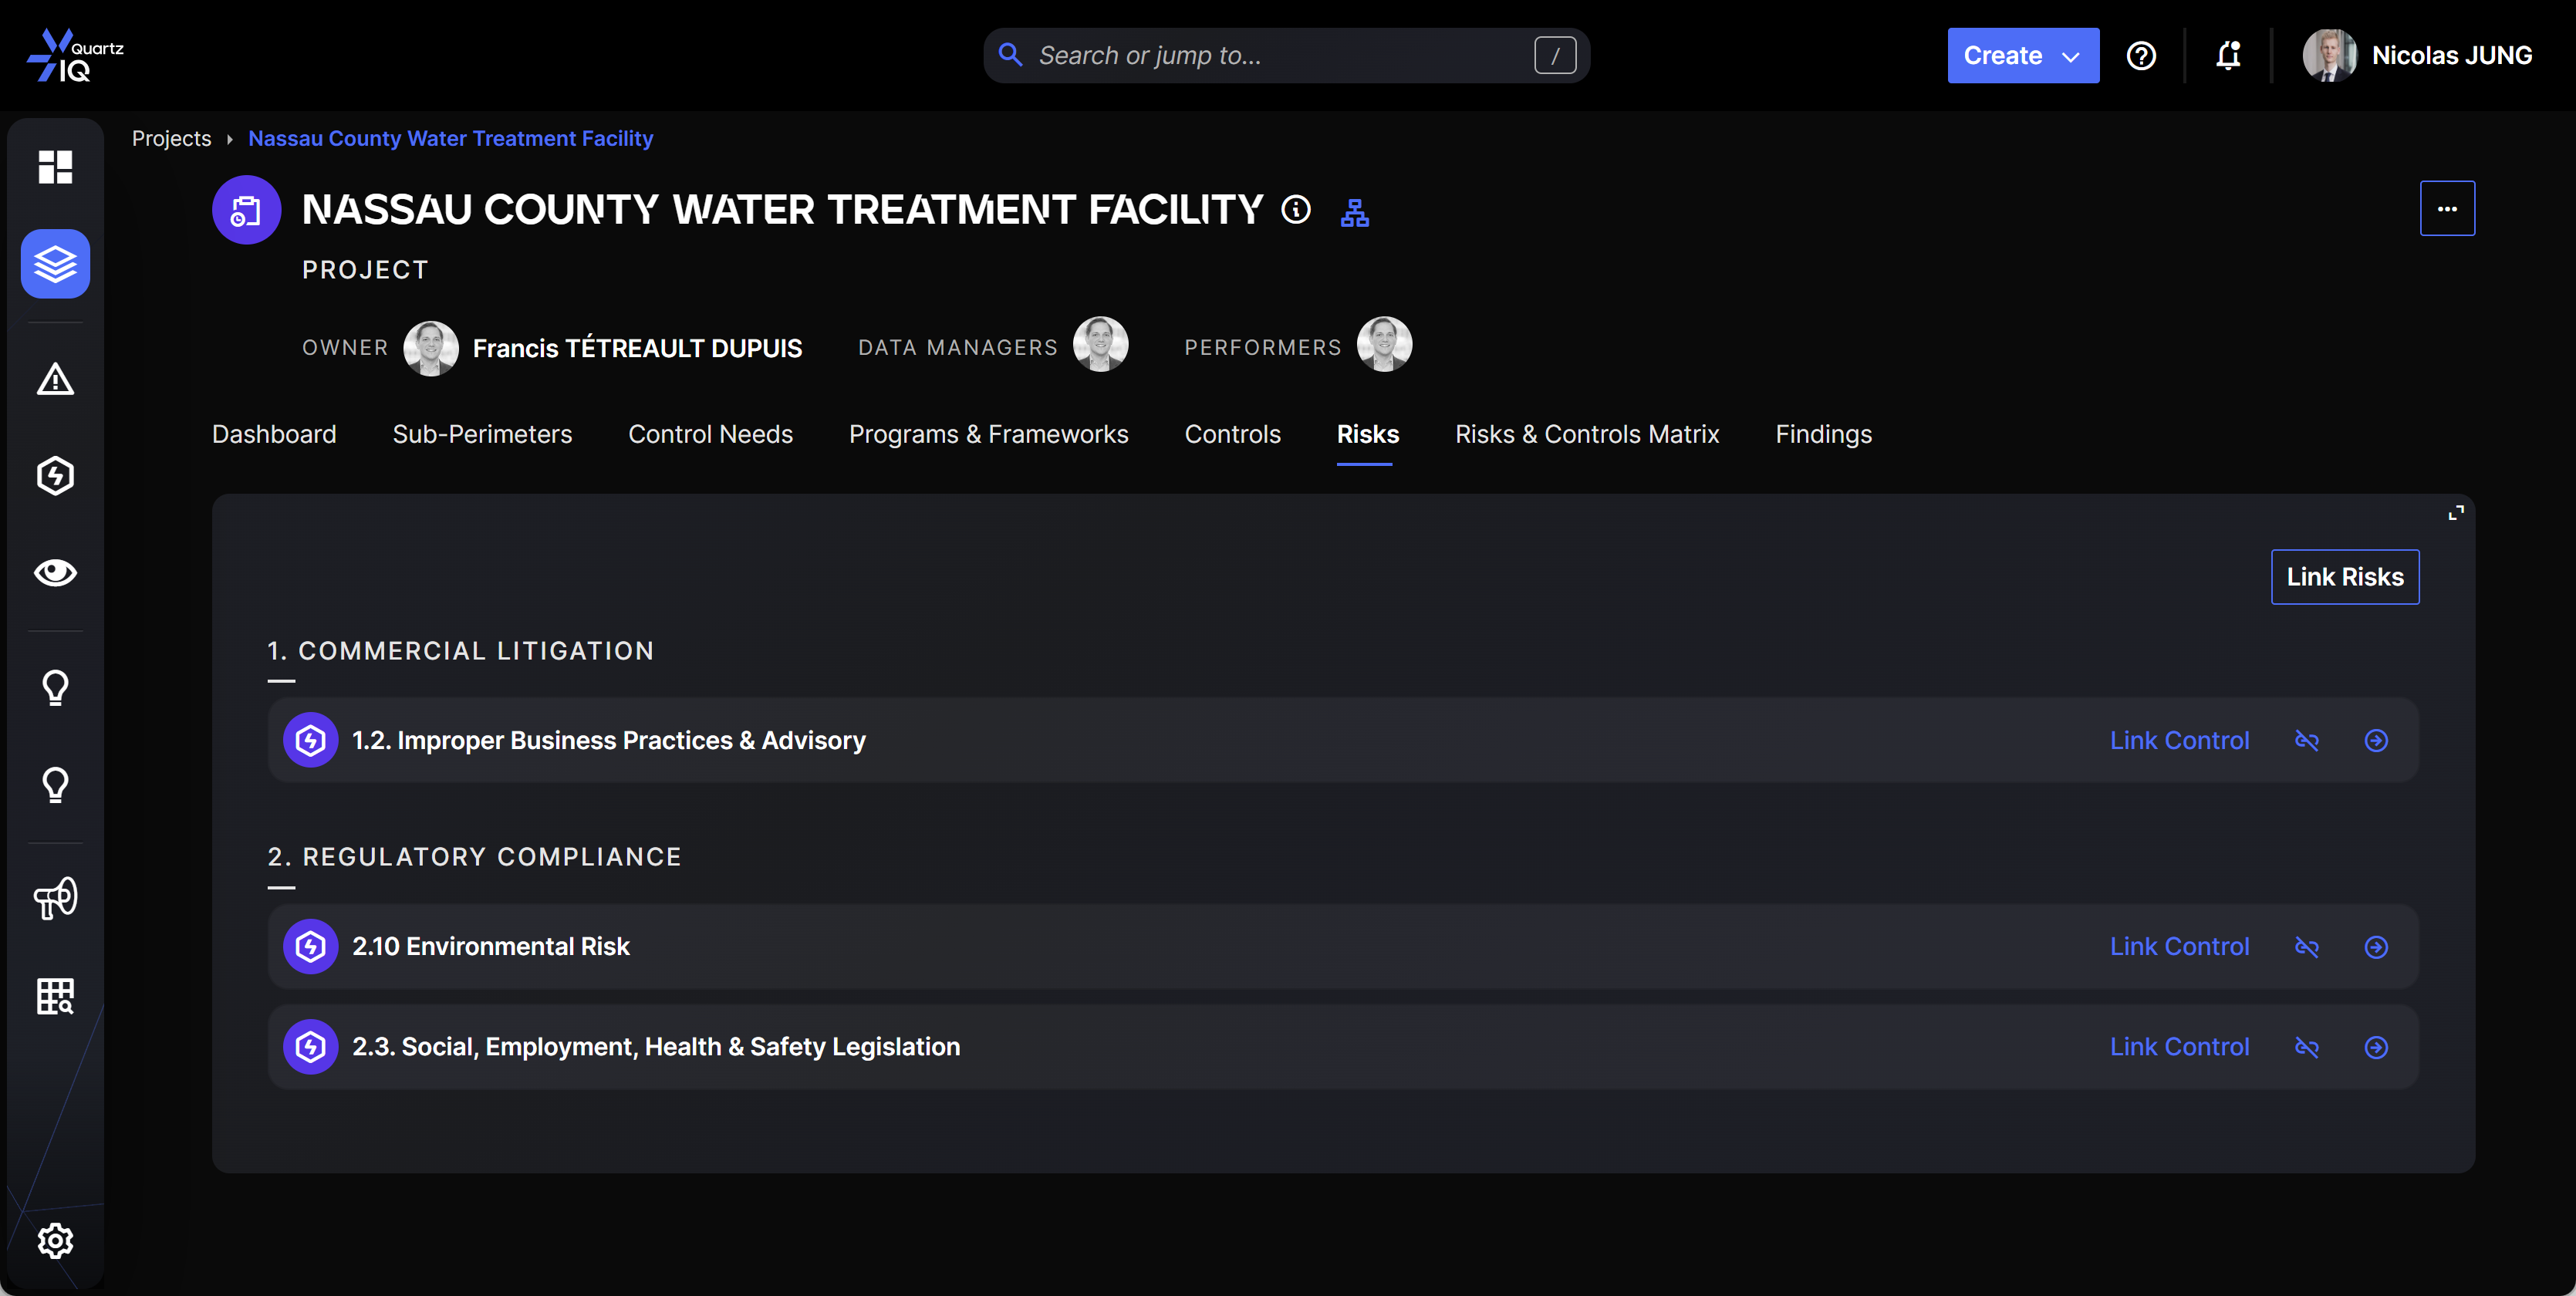Image resolution: width=2576 pixels, height=1296 pixels.
Task: Click the notifications bell icon
Action: tap(2228, 55)
